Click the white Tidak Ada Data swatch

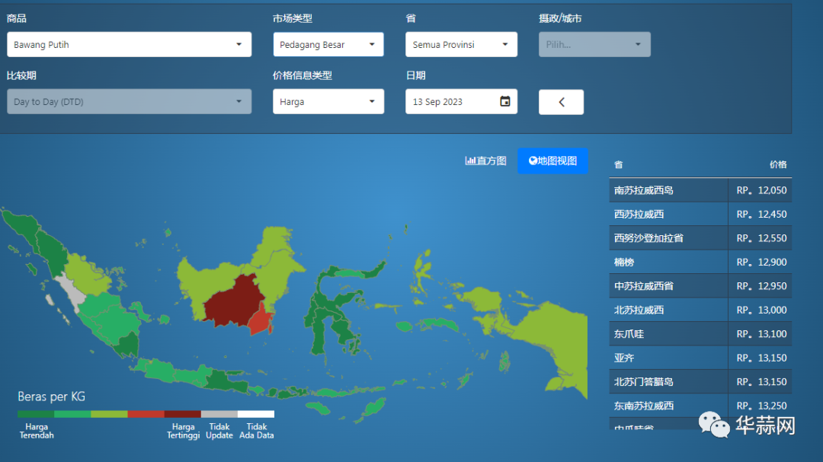click(x=256, y=414)
